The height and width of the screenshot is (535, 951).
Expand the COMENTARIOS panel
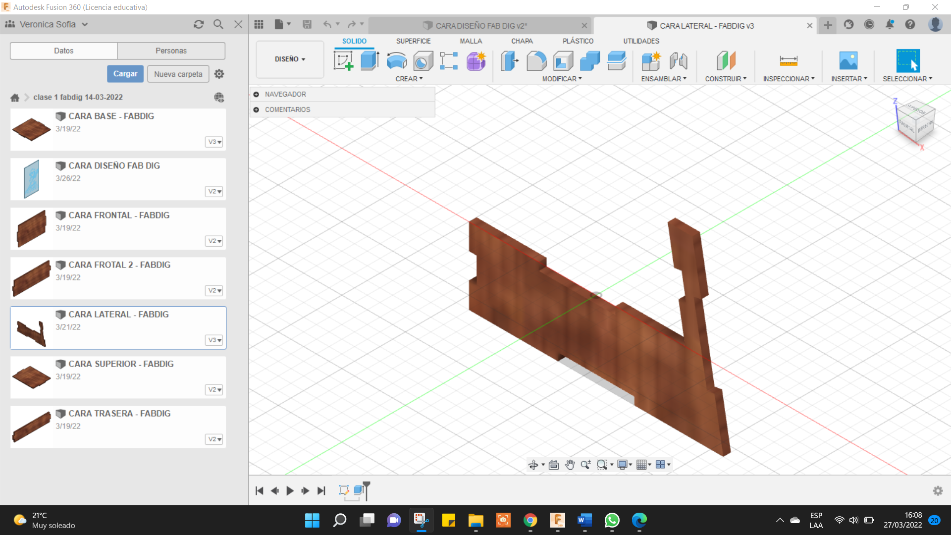click(256, 109)
